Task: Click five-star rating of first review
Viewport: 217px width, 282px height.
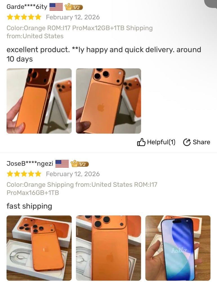Action: pyautogui.click(x=24, y=17)
